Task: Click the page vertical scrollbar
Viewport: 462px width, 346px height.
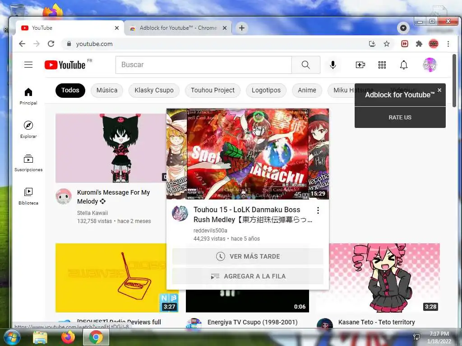Action: coord(454,81)
